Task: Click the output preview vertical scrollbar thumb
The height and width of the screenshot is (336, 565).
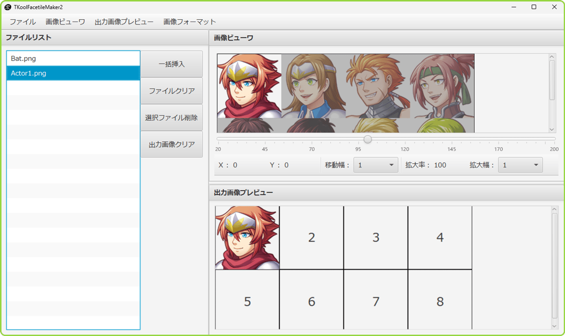Action: click(x=554, y=266)
